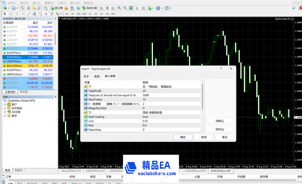The width and height of the screenshot is (302, 184).
Task: Toggle the M15 timeframe button
Action: point(79,14)
